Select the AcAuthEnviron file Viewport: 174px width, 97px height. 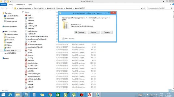pos(33,63)
